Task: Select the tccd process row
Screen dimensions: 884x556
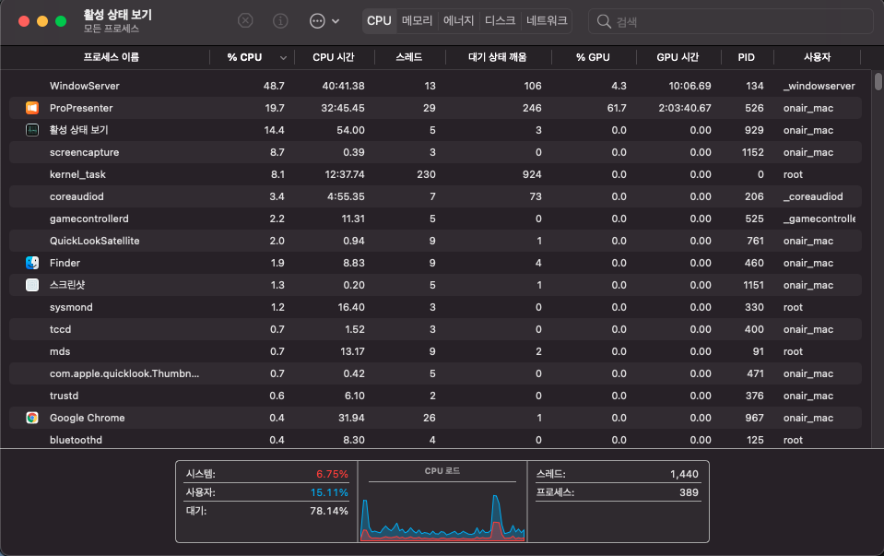Action: point(435,329)
